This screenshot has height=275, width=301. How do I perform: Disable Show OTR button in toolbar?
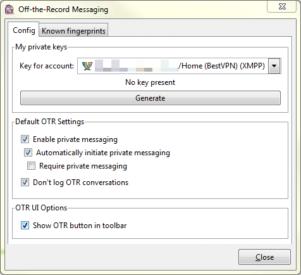tap(25, 226)
